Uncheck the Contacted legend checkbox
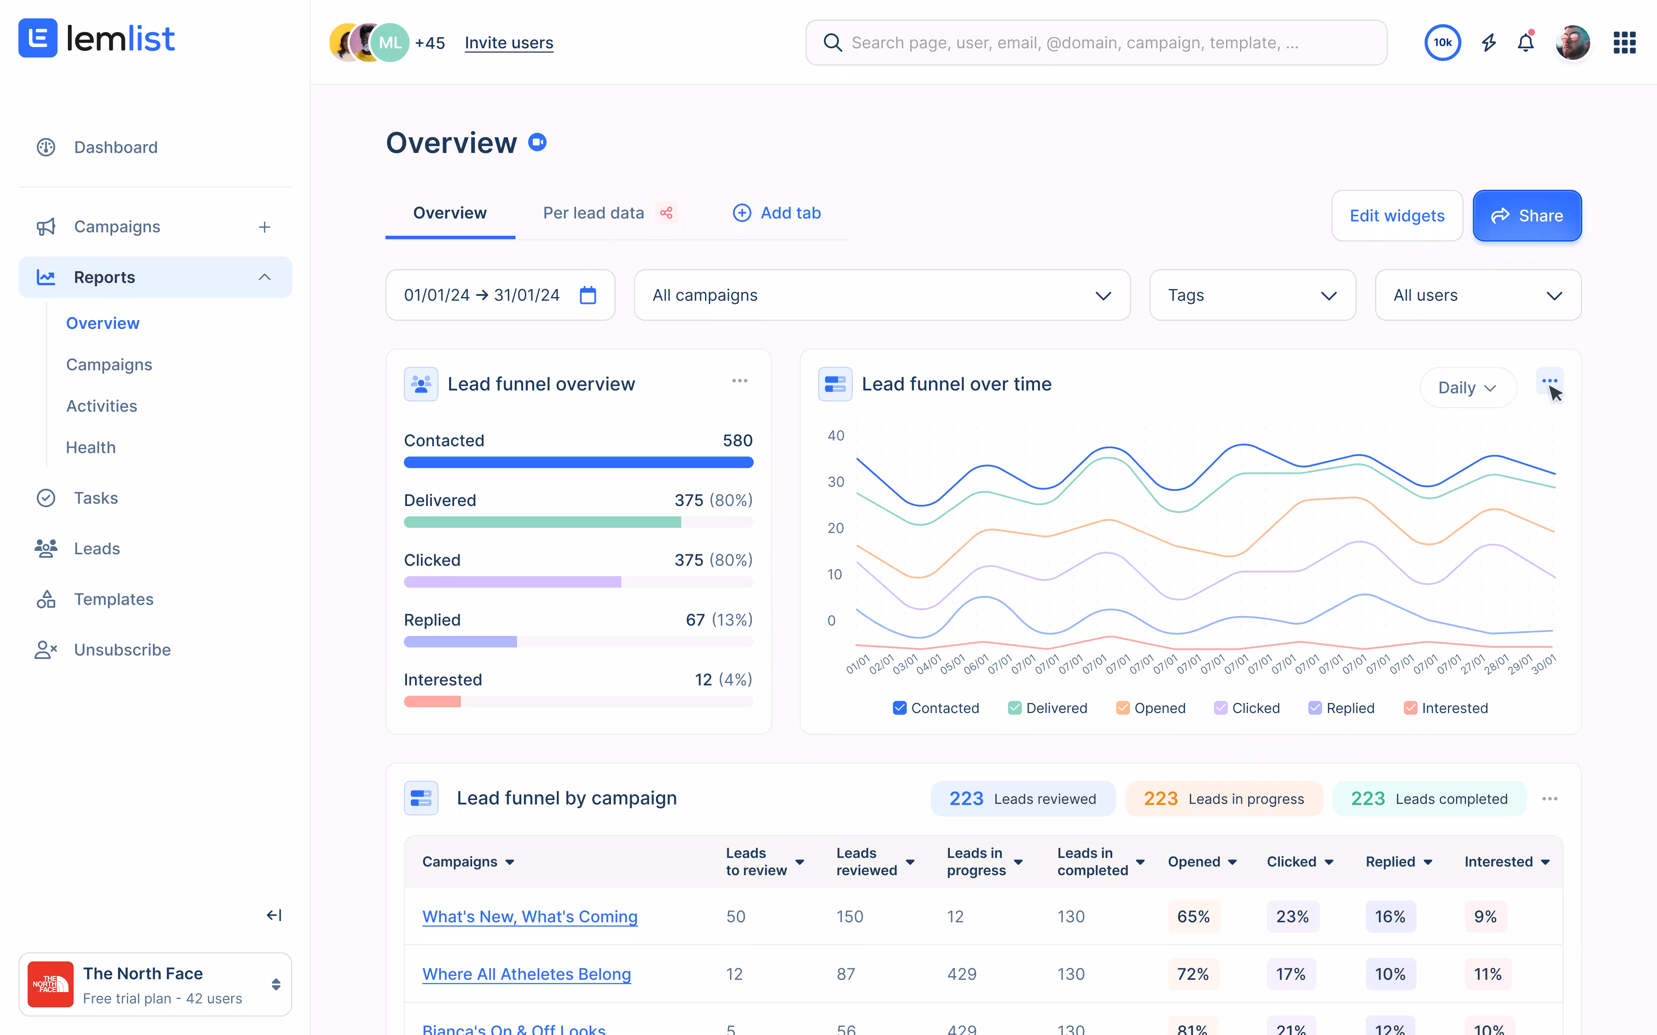The height and width of the screenshot is (1035, 1657). pos(900,708)
